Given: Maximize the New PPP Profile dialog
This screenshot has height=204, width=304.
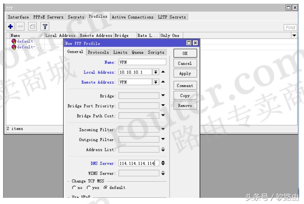Looking at the screenshot, I should coord(189,43).
